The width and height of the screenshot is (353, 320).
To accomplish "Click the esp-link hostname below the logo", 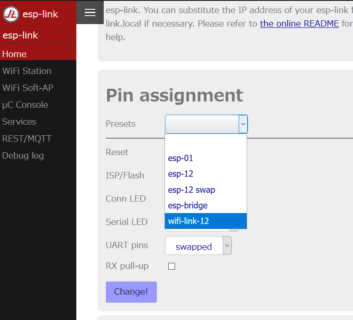I will pyautogui.click(x=20, y=35).
